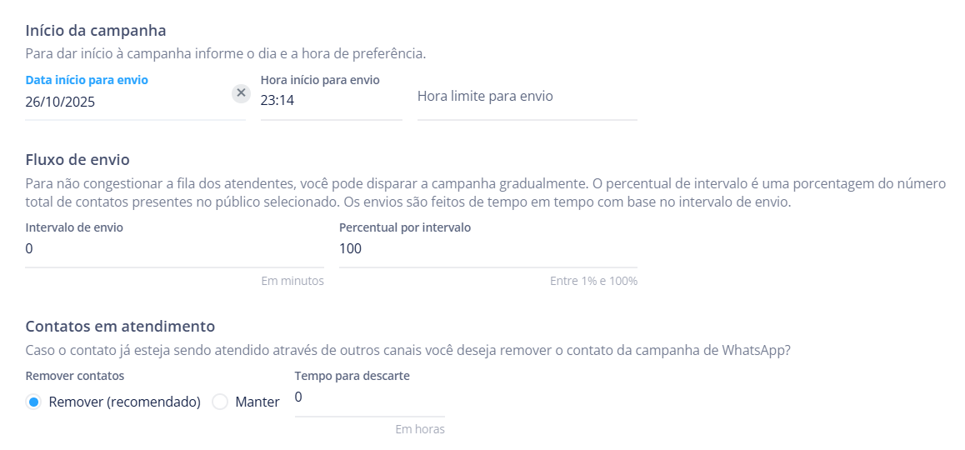Click the Em minutos hint text

point(292,281)
